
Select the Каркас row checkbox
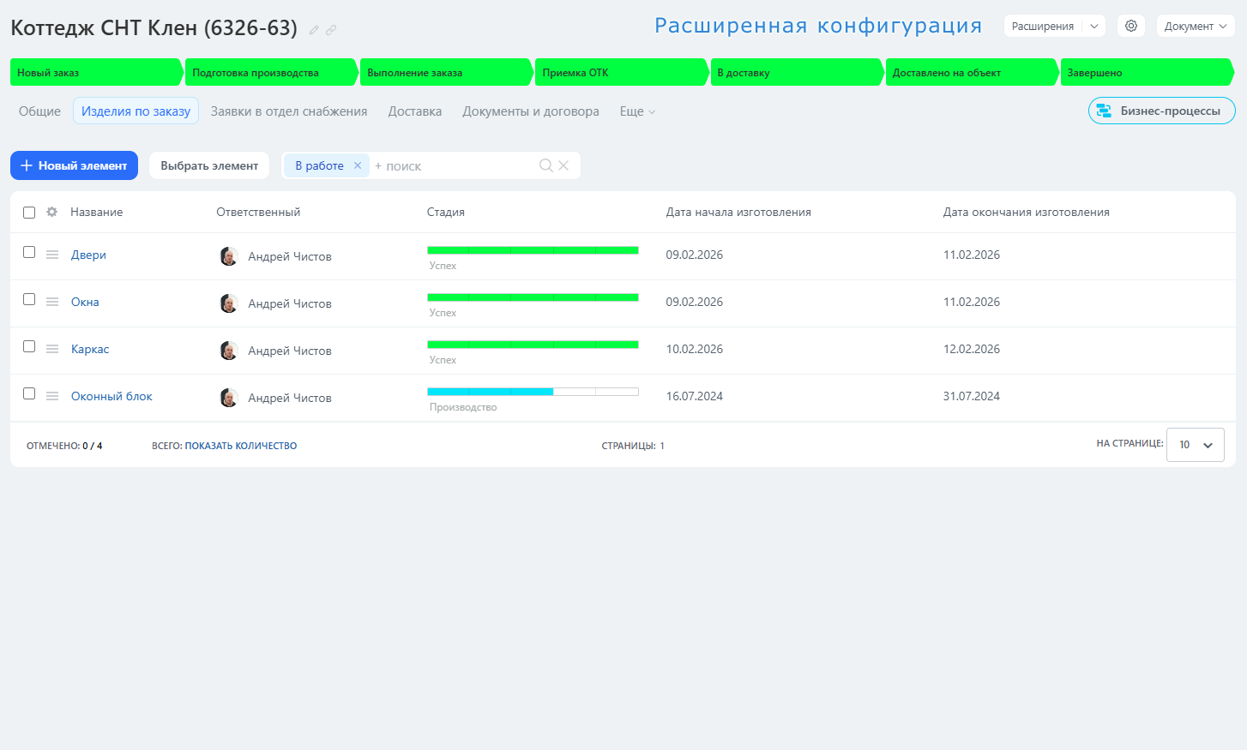29,346
